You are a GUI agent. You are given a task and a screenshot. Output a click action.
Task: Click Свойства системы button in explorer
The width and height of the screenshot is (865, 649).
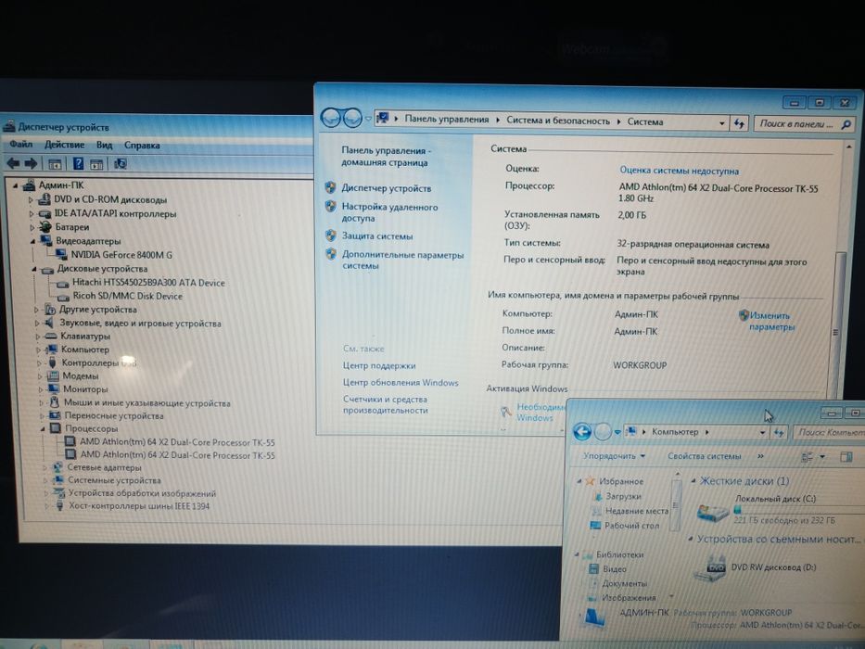point(704,456)
